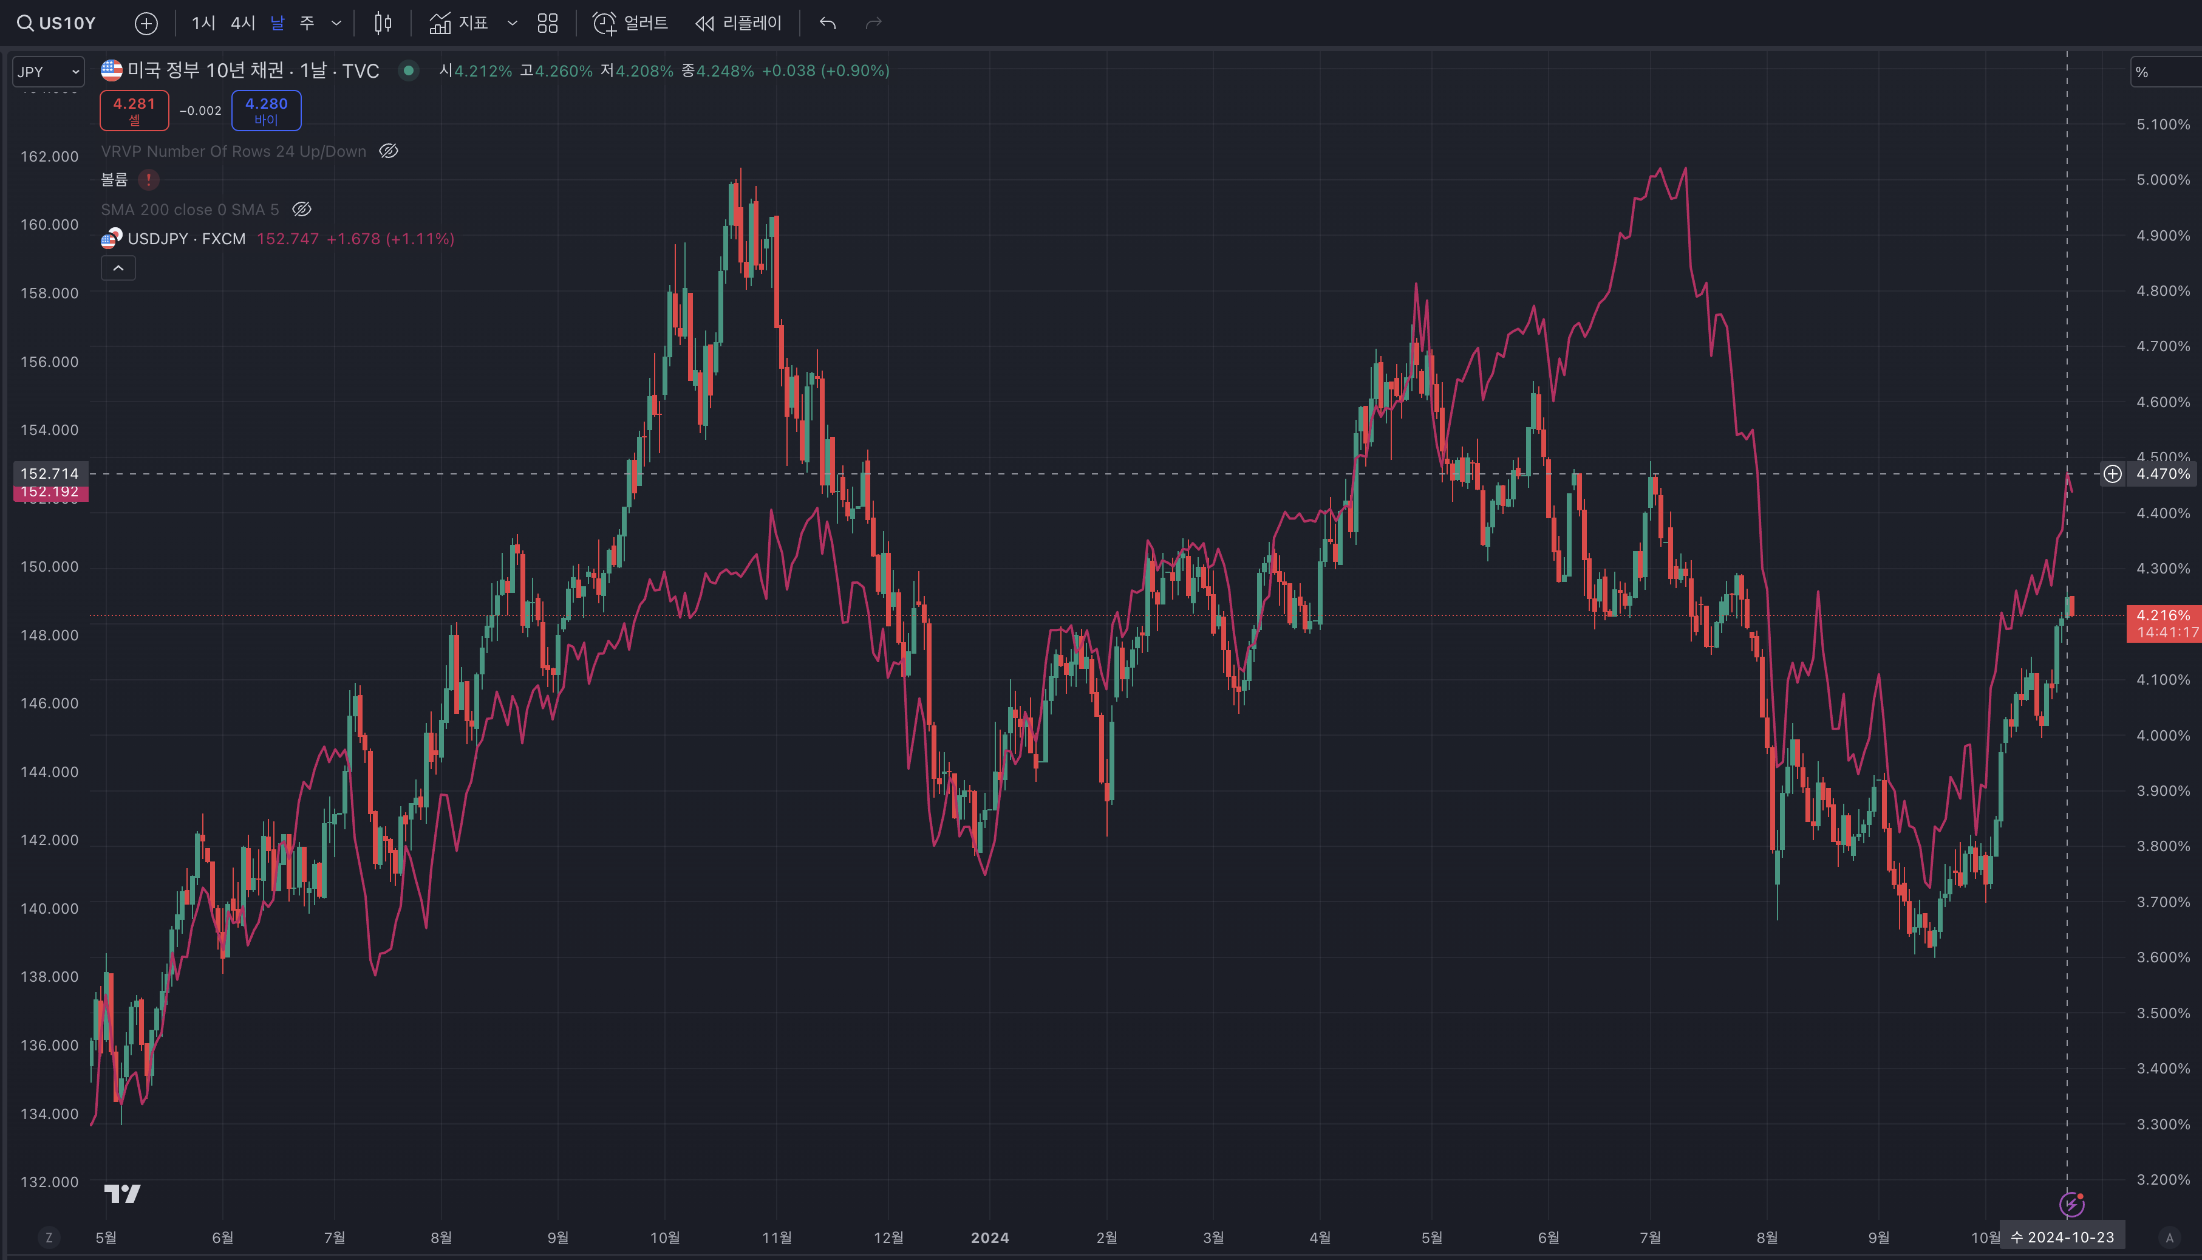Open the candlestick chart type icon
Image resolution: width=2202 pixels, height=1260 pixels.
tap(382, 23)
